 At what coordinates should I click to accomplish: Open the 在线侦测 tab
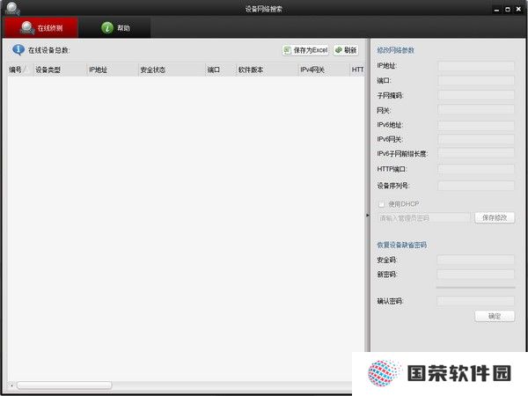pos(41,27)
